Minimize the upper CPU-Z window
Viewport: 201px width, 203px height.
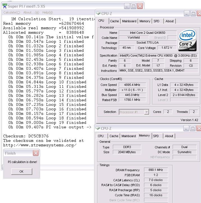(x=186, y=14)
